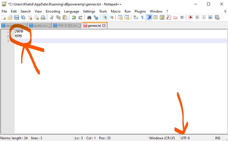228x141 pixels.
Task: Click the New file toolbar icon
Action: [3, 17]
